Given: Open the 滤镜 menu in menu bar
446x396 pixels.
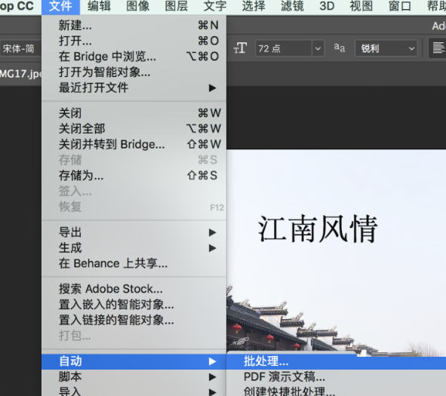Looking at the screenshot, I should tap(292, 6).
